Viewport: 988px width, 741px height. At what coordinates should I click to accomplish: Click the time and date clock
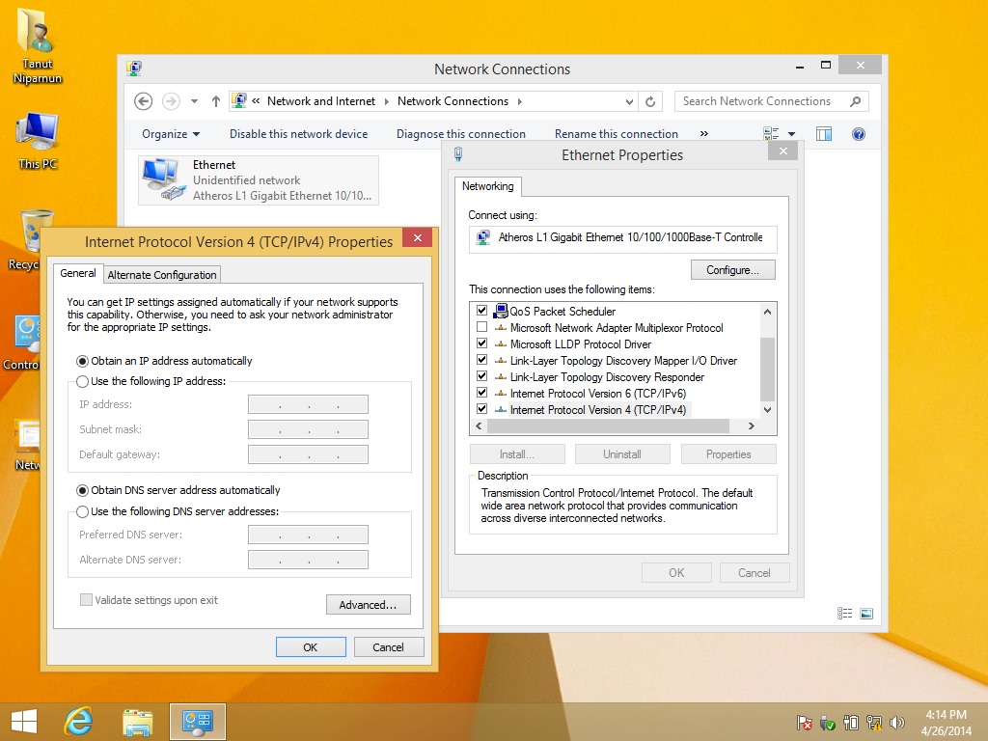coord(947,723)
